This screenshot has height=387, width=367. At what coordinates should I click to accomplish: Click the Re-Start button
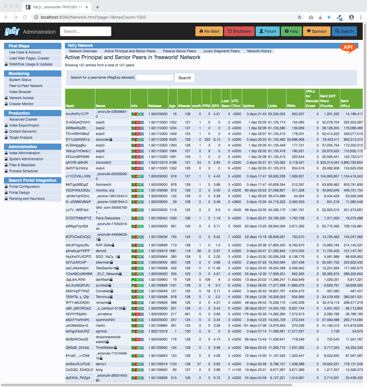[209, 31]
